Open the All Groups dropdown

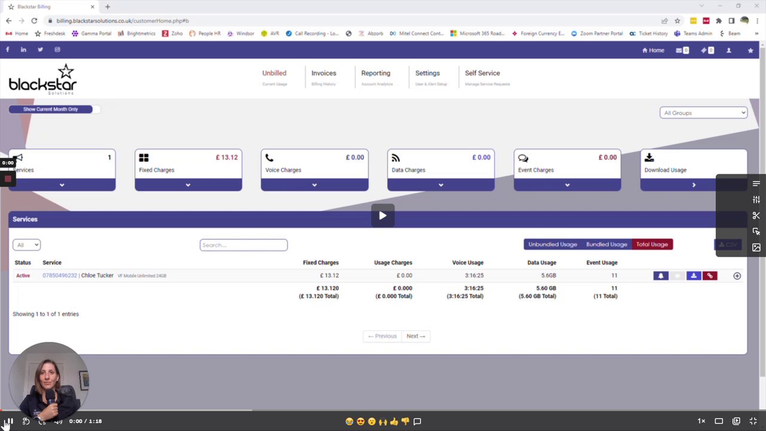tap(703, 113)
